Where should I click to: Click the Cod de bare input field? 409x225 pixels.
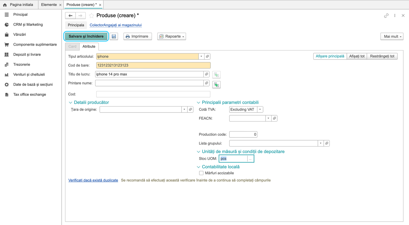point(153,65)
